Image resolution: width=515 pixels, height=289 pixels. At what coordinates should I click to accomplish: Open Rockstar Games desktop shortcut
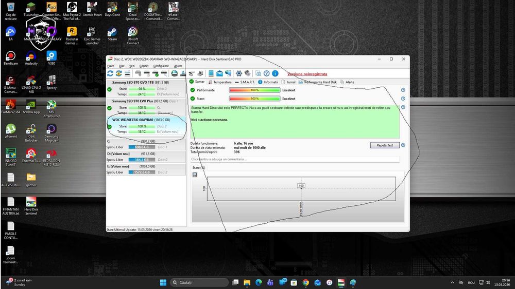coord(72,36)
